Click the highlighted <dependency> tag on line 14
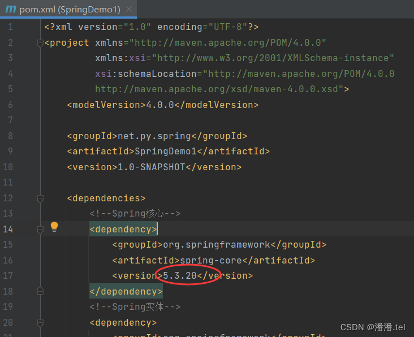 [x=123, y=230]
